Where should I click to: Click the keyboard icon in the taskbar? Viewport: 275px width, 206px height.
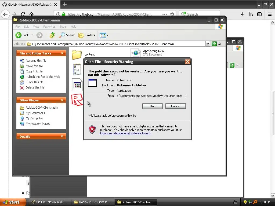tap(235, 202)
